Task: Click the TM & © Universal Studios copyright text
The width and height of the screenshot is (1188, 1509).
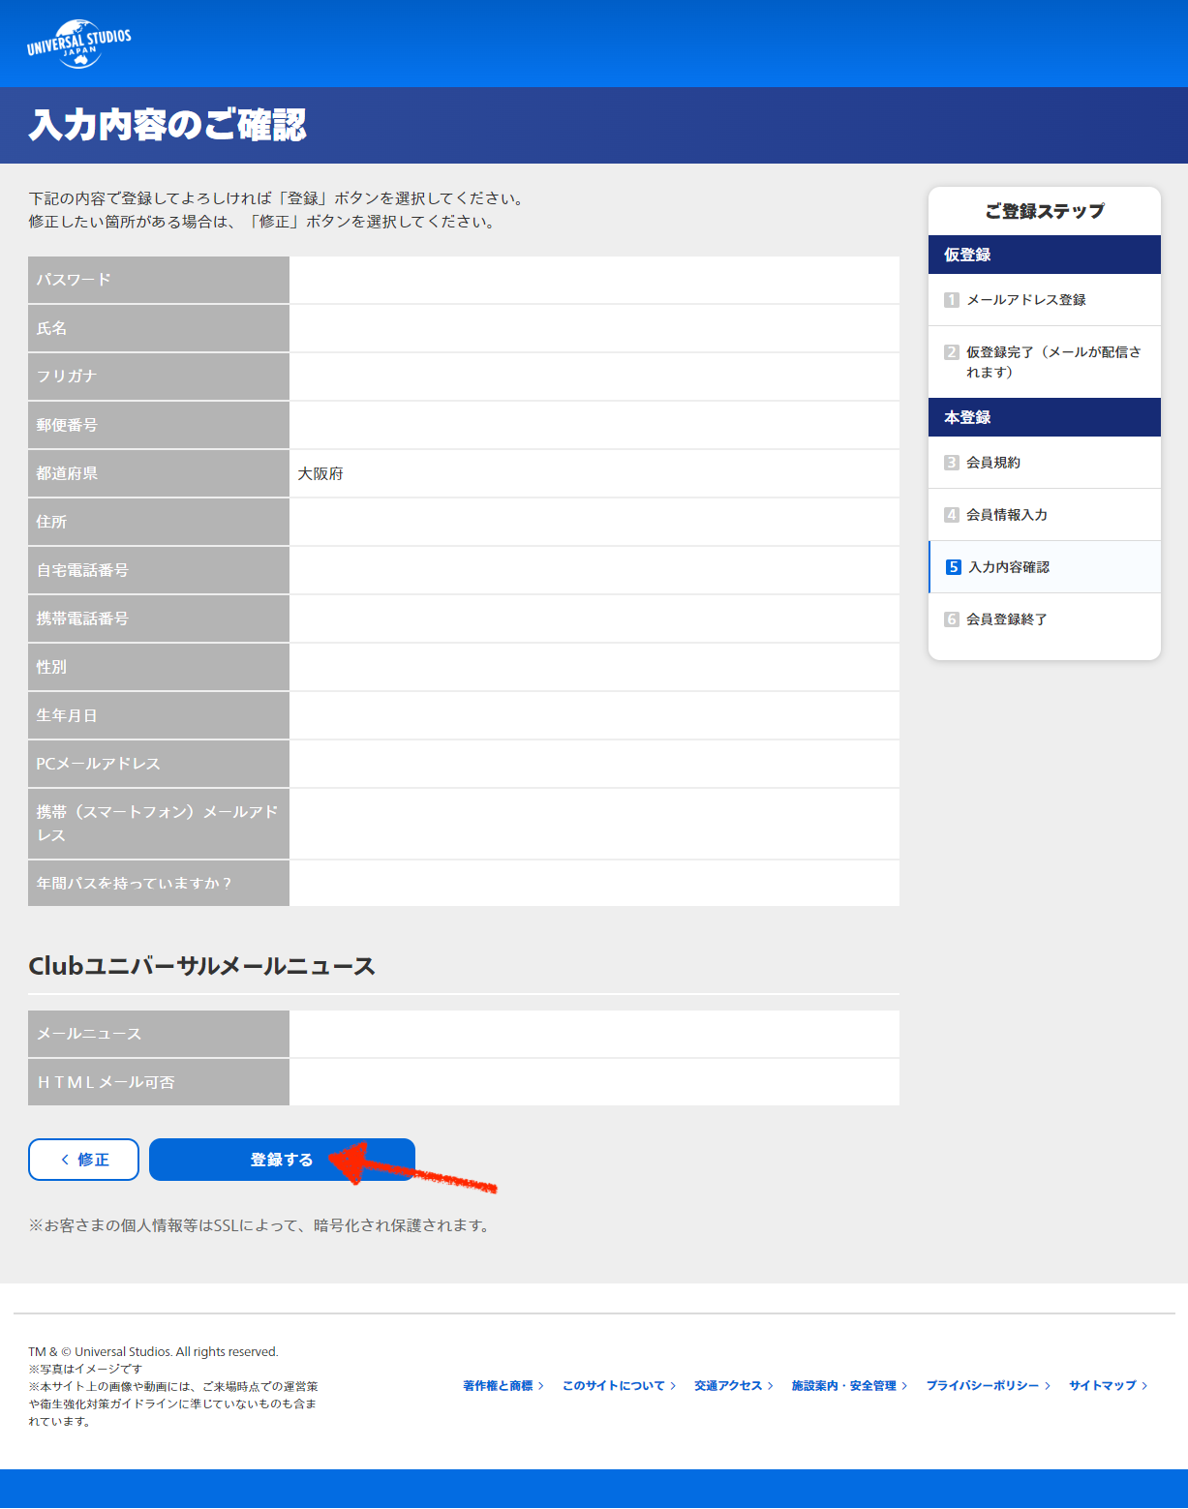Action: pos(153,1352)
